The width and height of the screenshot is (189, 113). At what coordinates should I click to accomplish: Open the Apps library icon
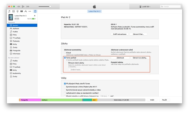pyautogui.click(x=26, y=11)
